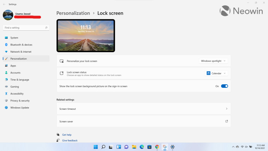Open Screen timeout related setting
This screenshot has width=268, height=151.
pos(144,109)
